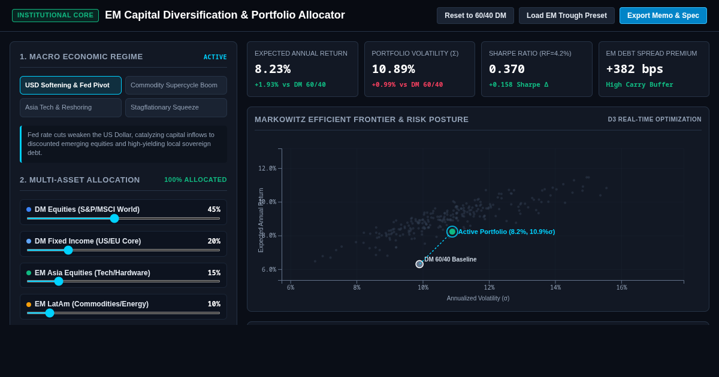The width and height of the screenshot is (719, 377).
Task: Click the Expected Annual Return card value 8.23%
Action: [273, 69]
